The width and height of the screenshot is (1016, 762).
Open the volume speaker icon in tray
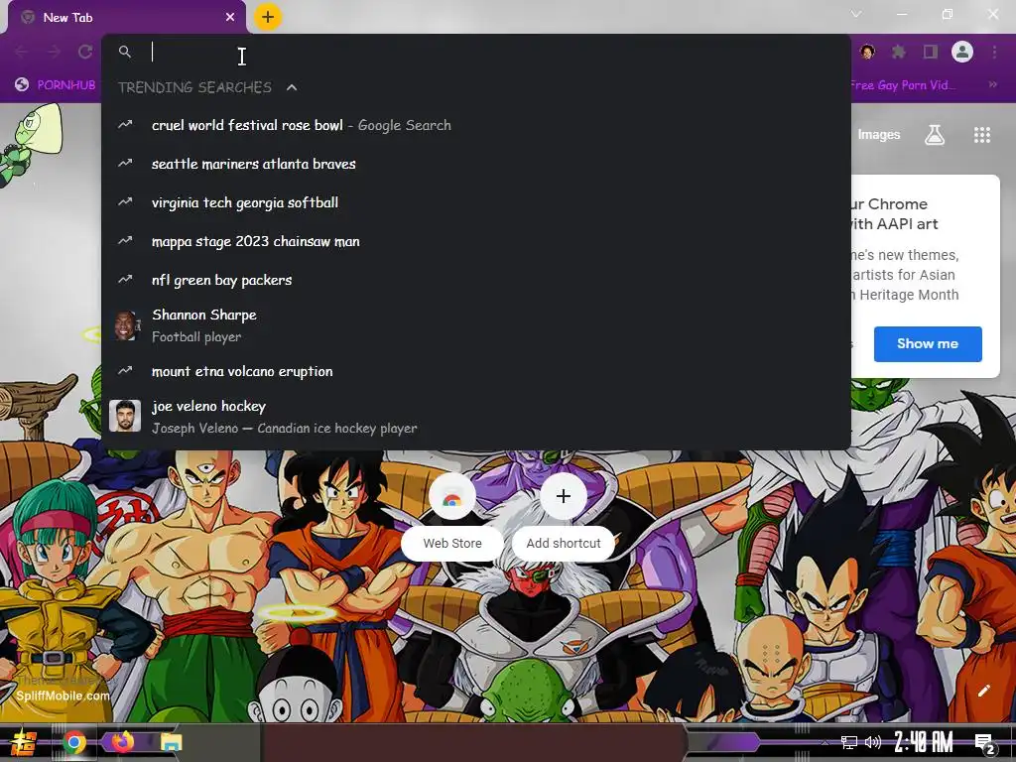pyautogui.click(x=873, y=742)
